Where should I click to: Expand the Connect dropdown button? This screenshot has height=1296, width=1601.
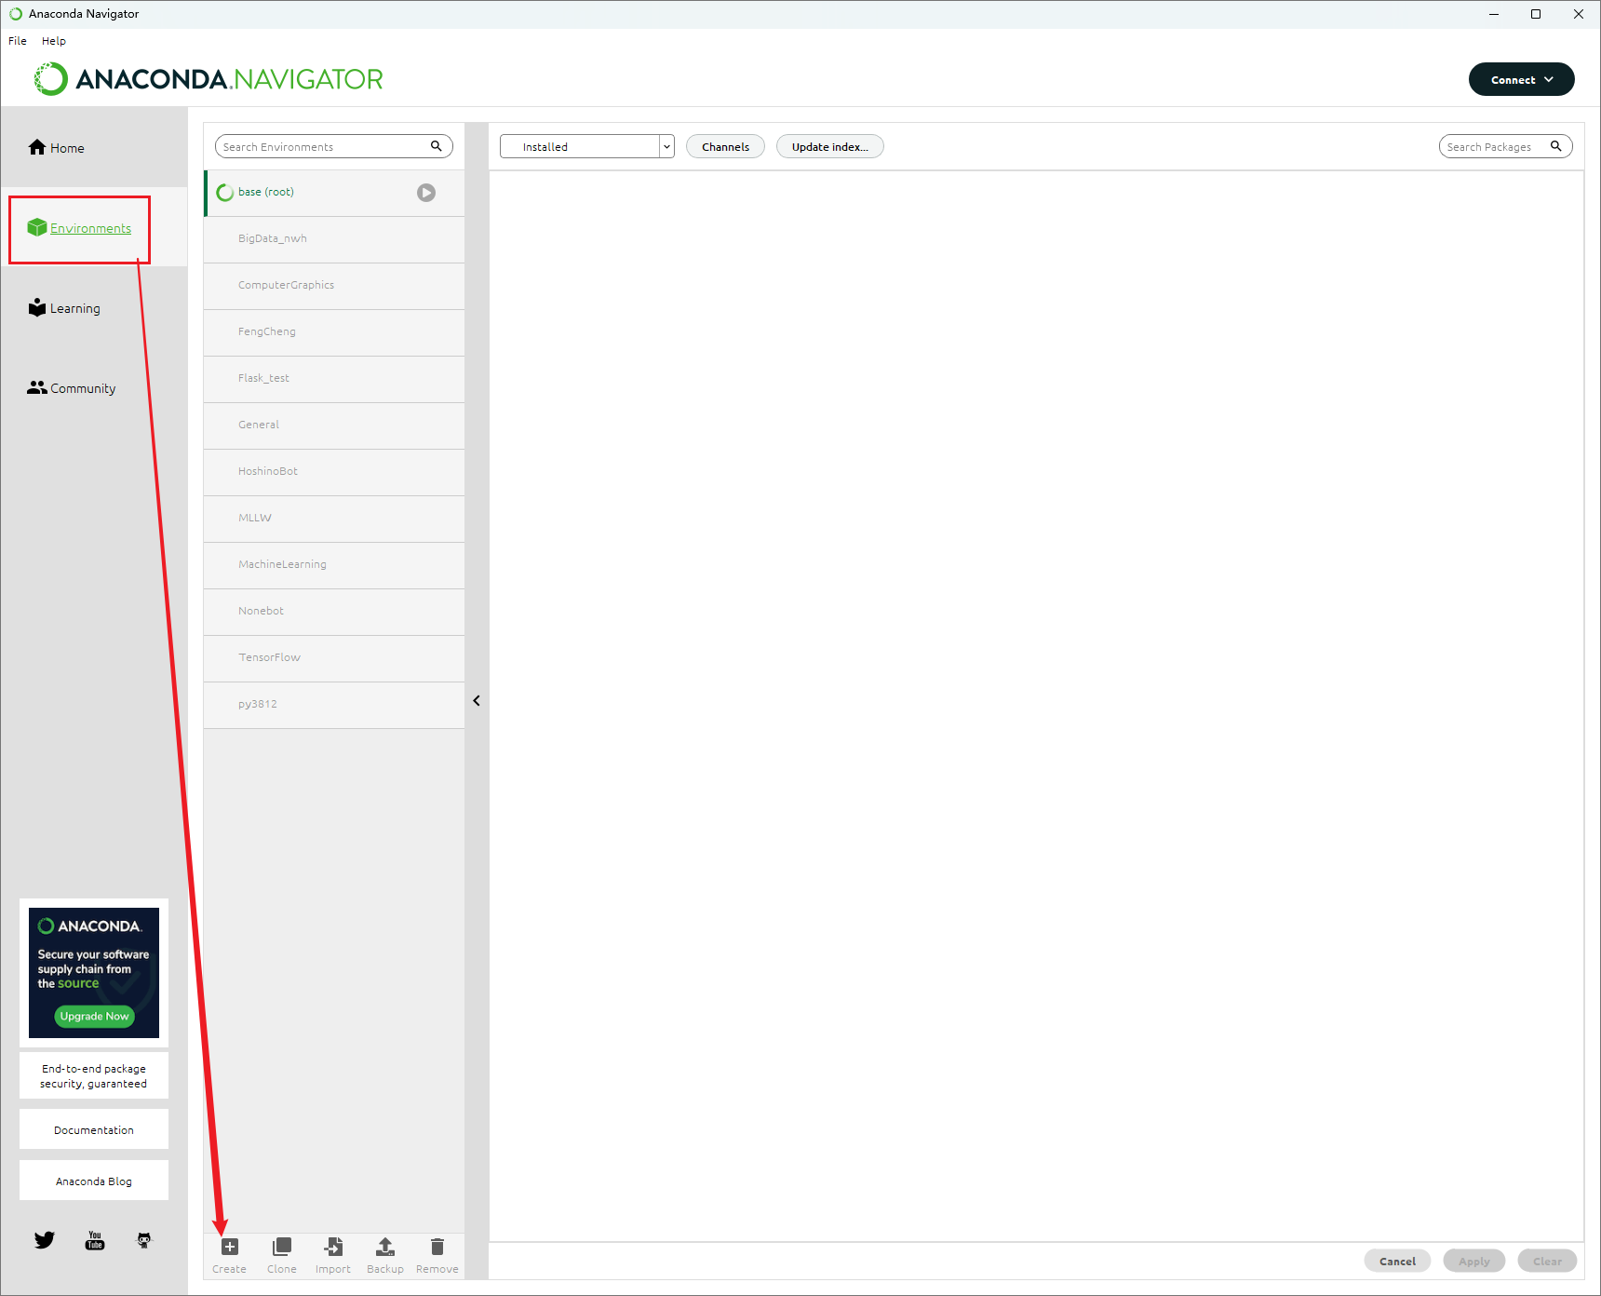[1522, 79]
